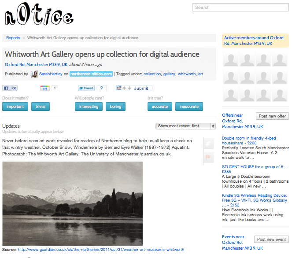The width and height of the screenshot is (292, 258).
Task: Open the Kindle 3G Wireless Reading Device offer
Action: coord(255,200)
